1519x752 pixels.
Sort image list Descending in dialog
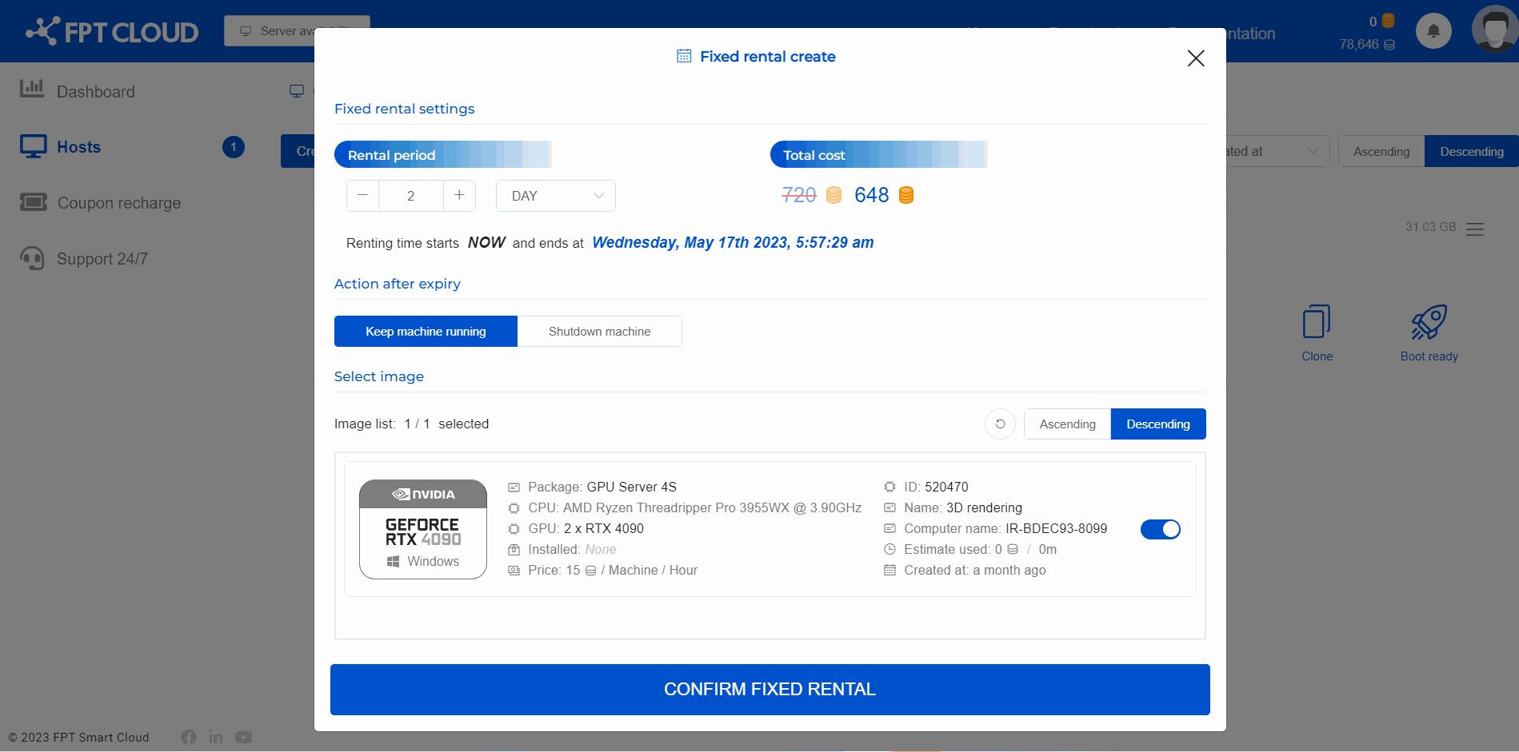(1158, 424)
